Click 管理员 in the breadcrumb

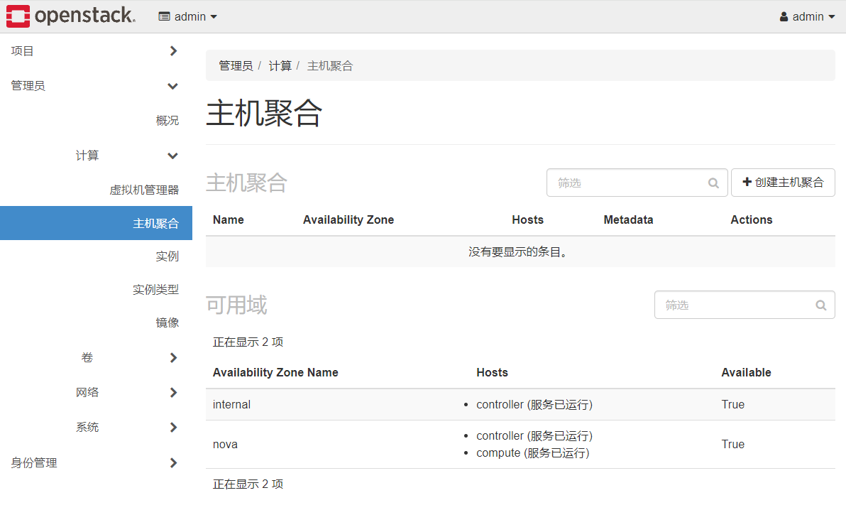pyautogui.click(x=236, y=66)
